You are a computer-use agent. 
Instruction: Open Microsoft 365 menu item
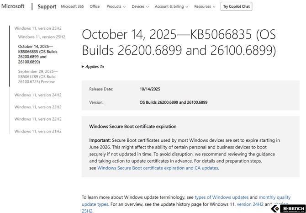click(x=72, y=6)
